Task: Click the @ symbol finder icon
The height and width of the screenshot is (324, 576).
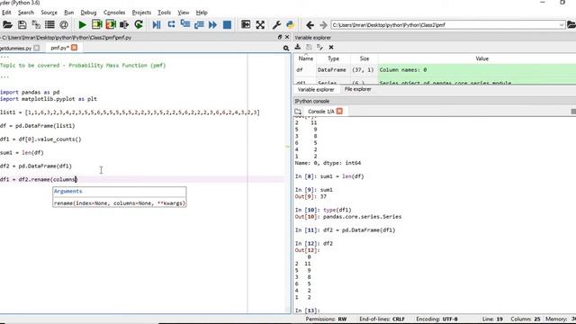Action: click(x=64, y=24)
